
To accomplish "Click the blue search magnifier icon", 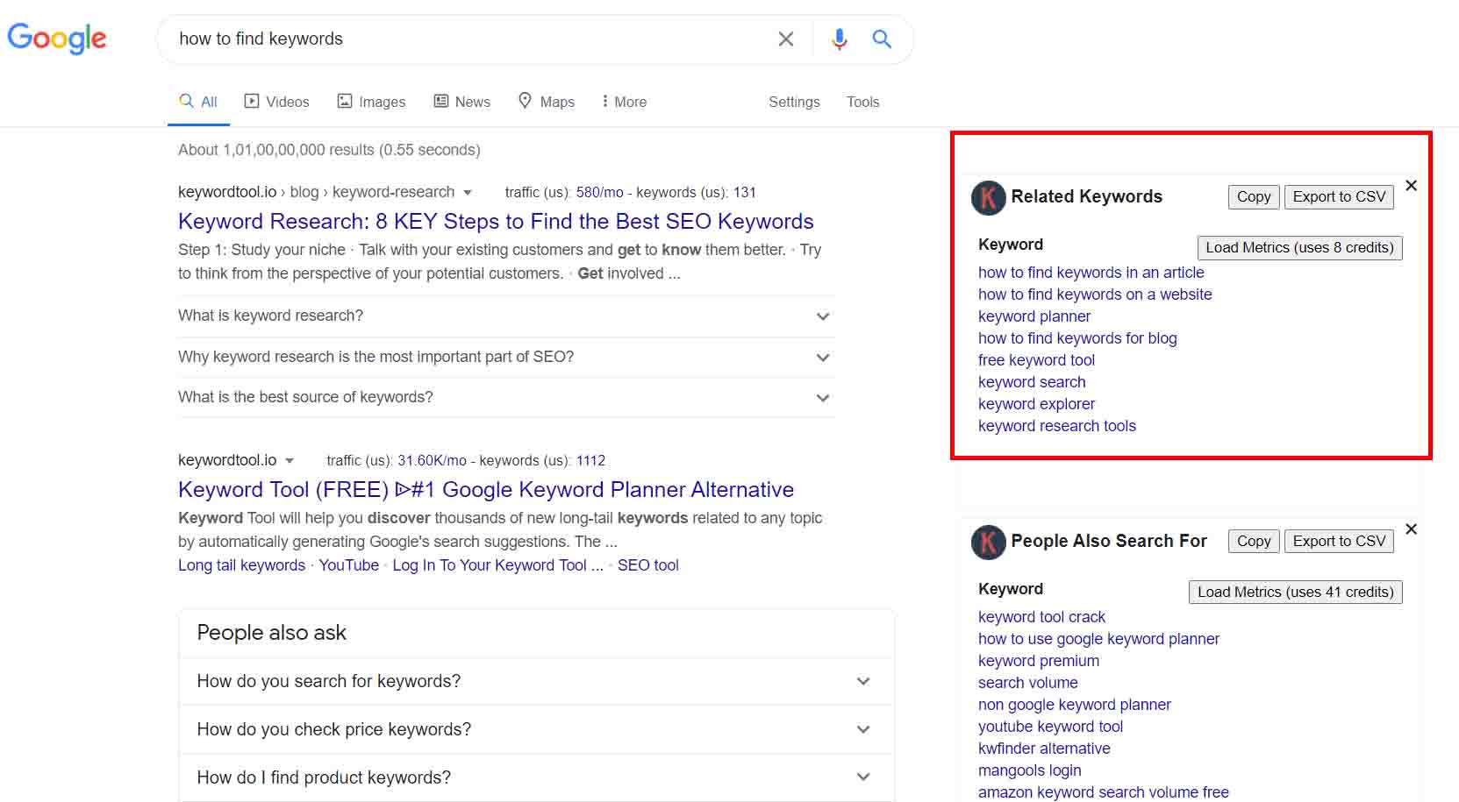I will coord(882,39).
